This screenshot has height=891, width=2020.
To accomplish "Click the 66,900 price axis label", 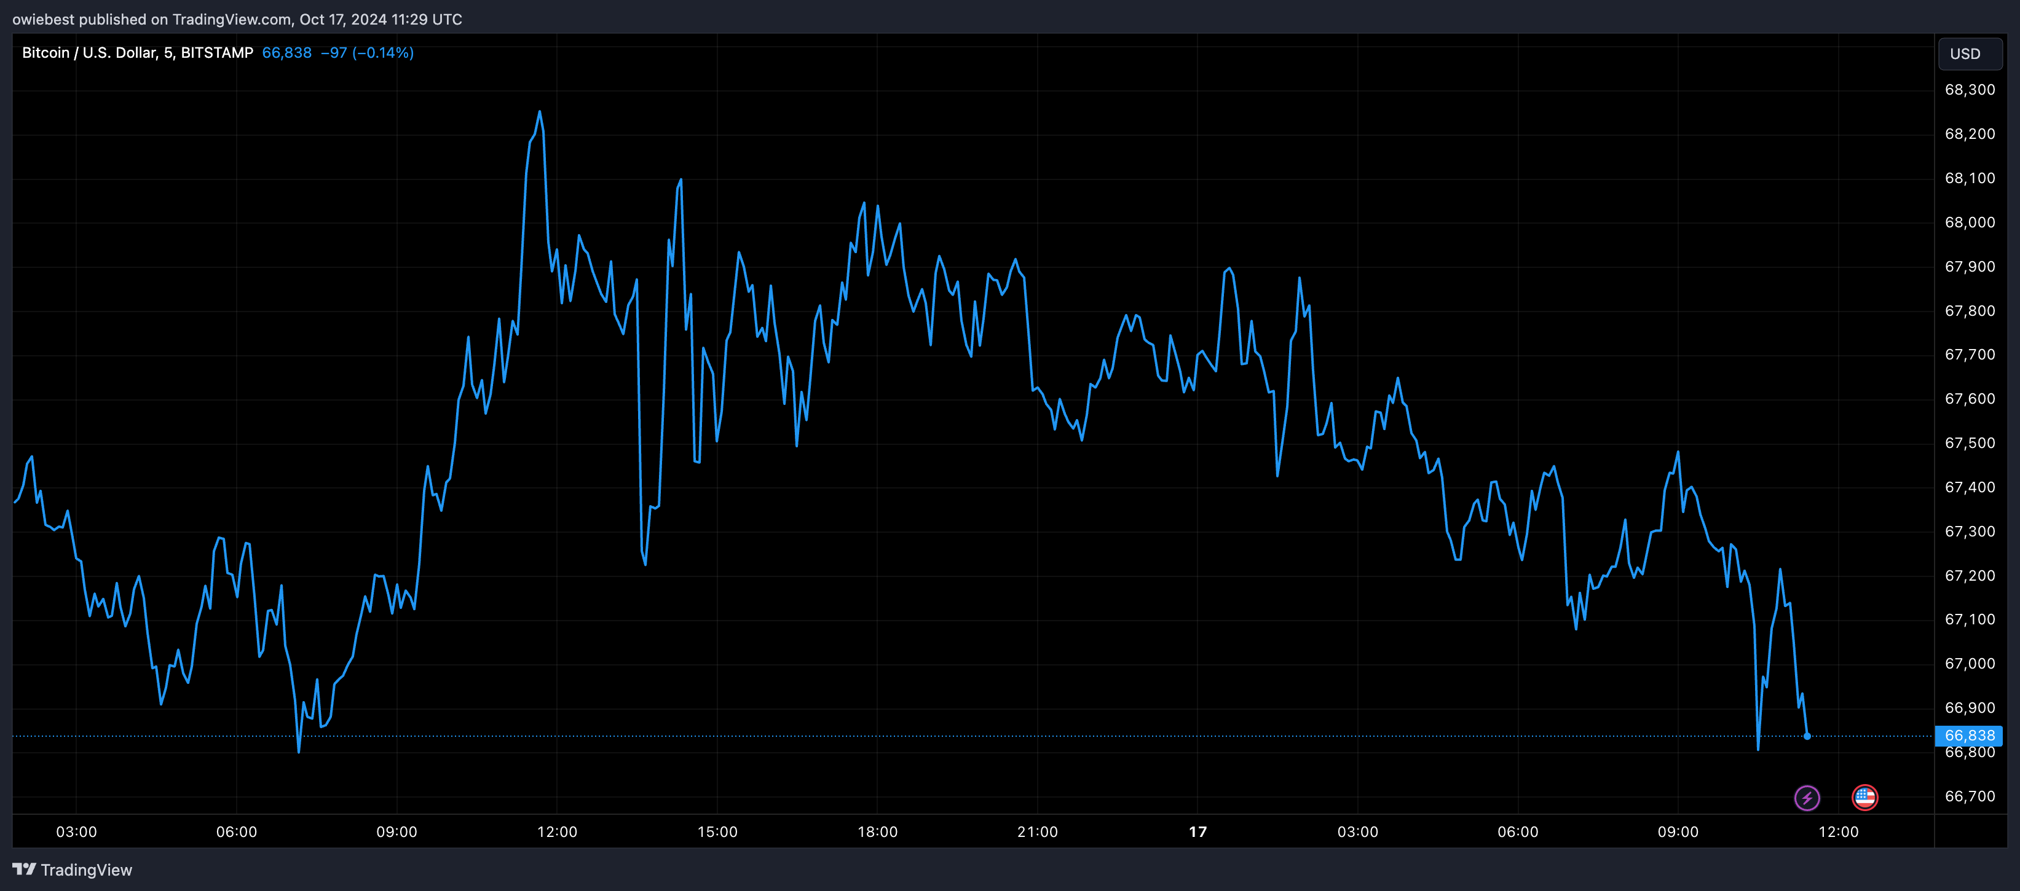I will point(1969,708).
